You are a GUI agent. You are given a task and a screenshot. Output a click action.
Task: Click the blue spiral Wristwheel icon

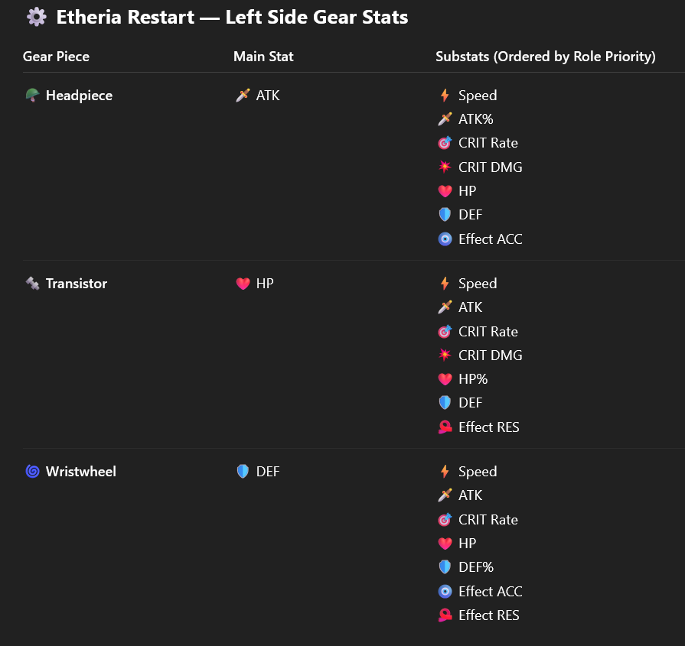(x=32, y=472)
